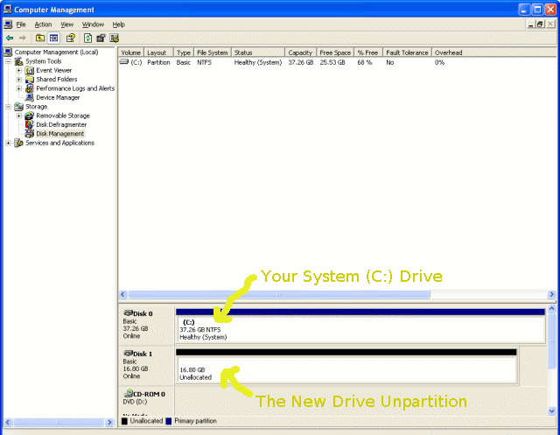Sort by the Status column header

pos(258,53)
